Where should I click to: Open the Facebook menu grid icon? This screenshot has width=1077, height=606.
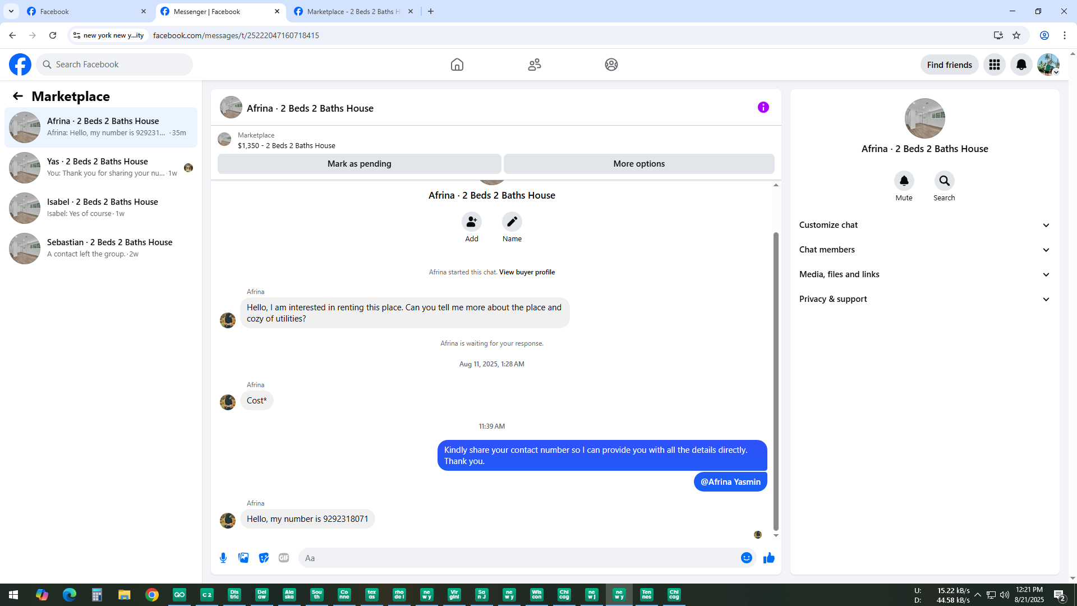coord(995,65)
